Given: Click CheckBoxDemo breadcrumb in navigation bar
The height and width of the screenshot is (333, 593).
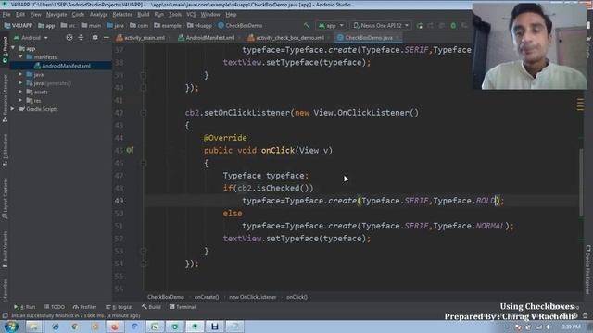Looking at the screenshot, I should (x=240, y=26).
